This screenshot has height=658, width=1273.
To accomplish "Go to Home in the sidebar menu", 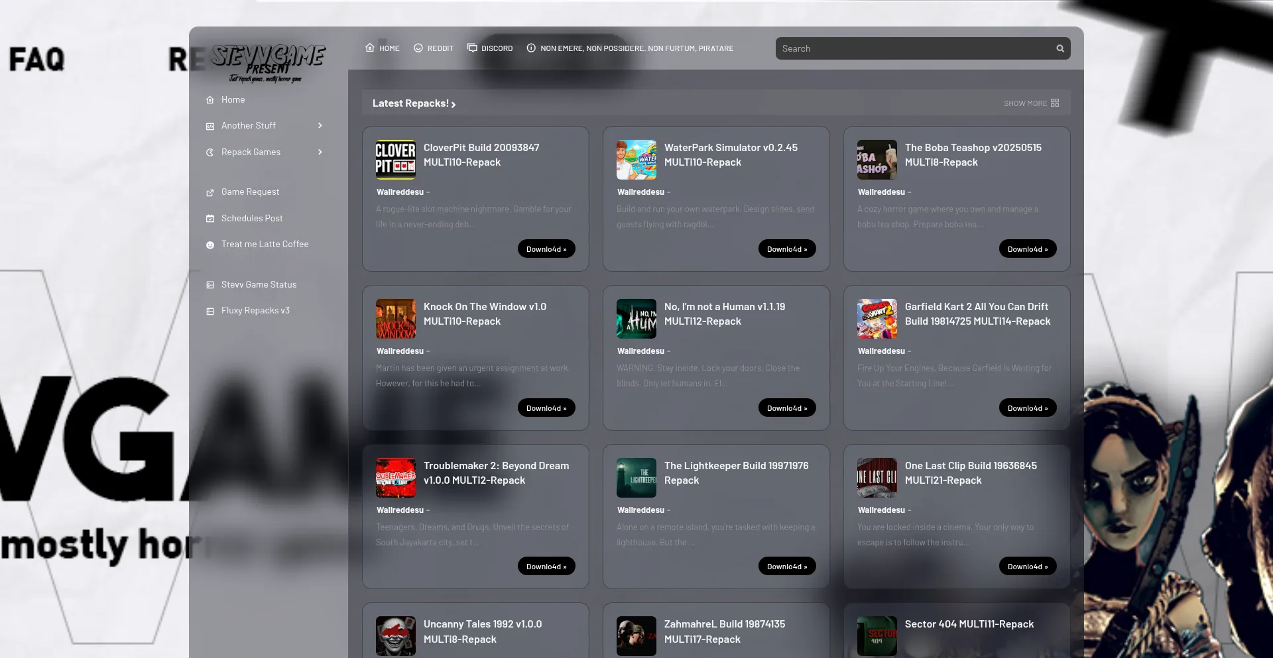I will 233,100.
